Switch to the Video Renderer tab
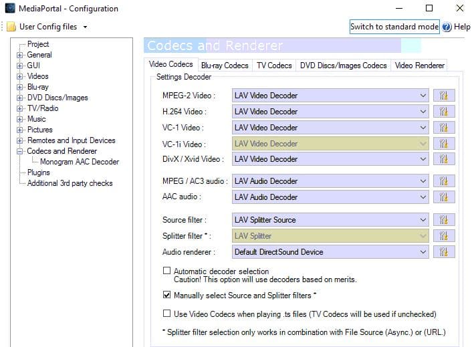This screenshot has height=347, width=474. [x=419, y=66]
